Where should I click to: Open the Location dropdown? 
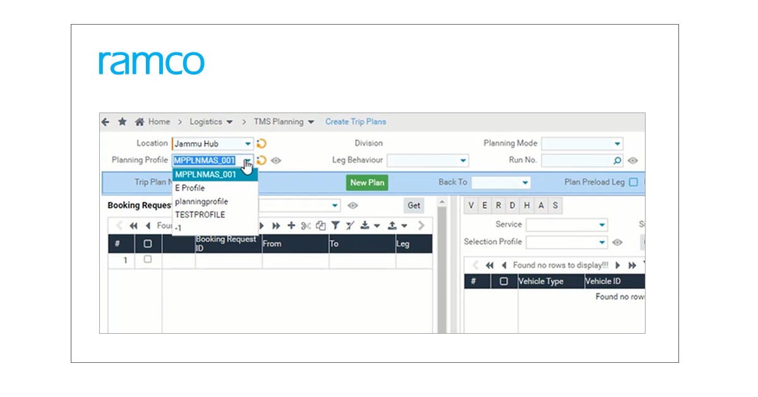tap(248, 144)
